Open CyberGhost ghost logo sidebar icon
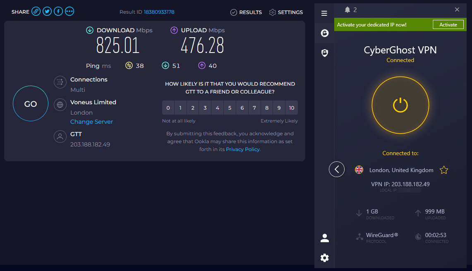 (x=324, y=33)
